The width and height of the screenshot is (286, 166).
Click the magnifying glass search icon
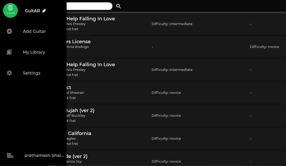(x=118, y=6)
